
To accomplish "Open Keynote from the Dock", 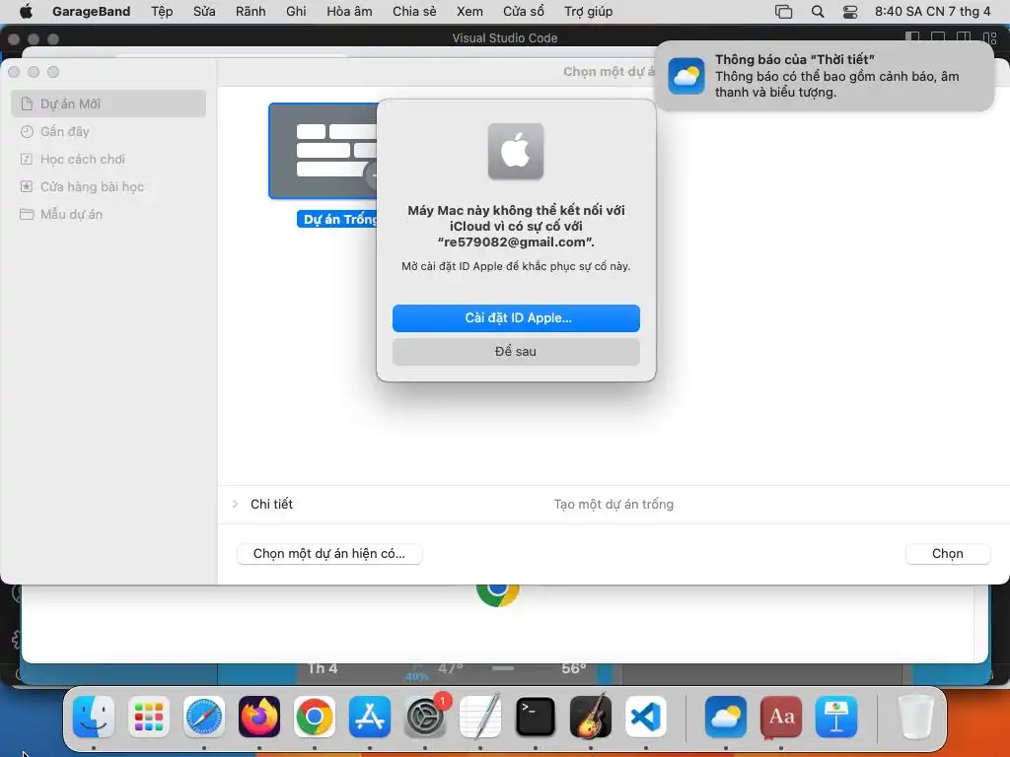I will (x=836, y=717).
